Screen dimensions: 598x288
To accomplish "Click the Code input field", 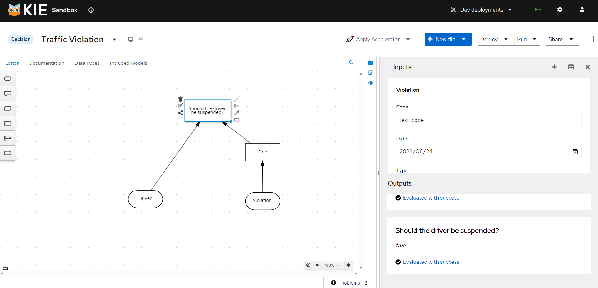I will tap(489, 120).
